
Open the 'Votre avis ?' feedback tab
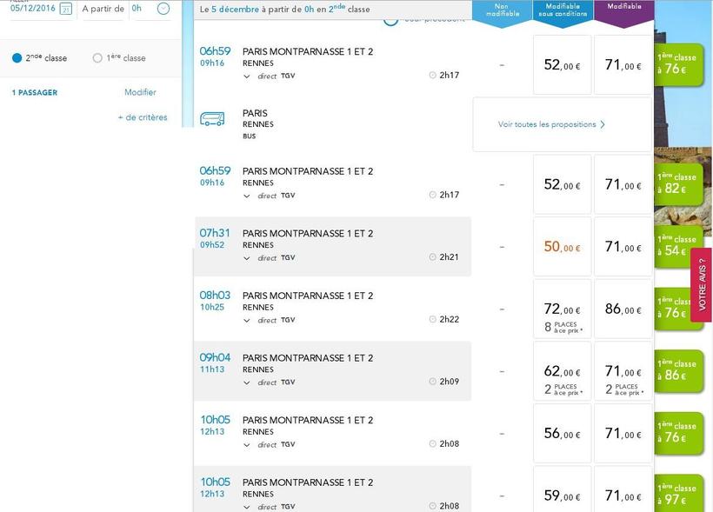702,284
